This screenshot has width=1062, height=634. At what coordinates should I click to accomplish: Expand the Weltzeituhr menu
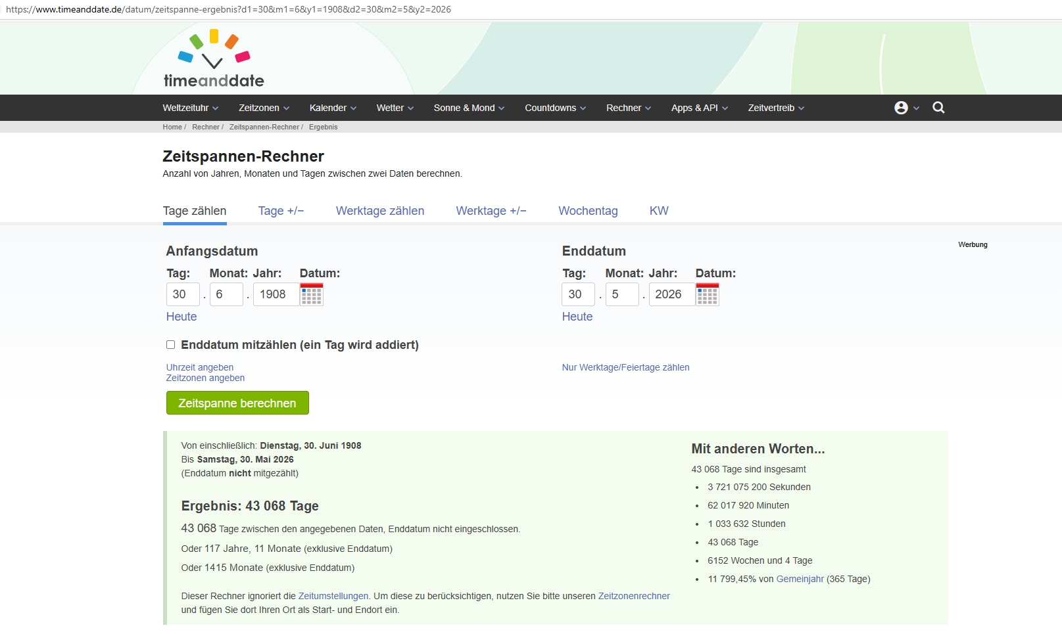click(x=190, y=108)
